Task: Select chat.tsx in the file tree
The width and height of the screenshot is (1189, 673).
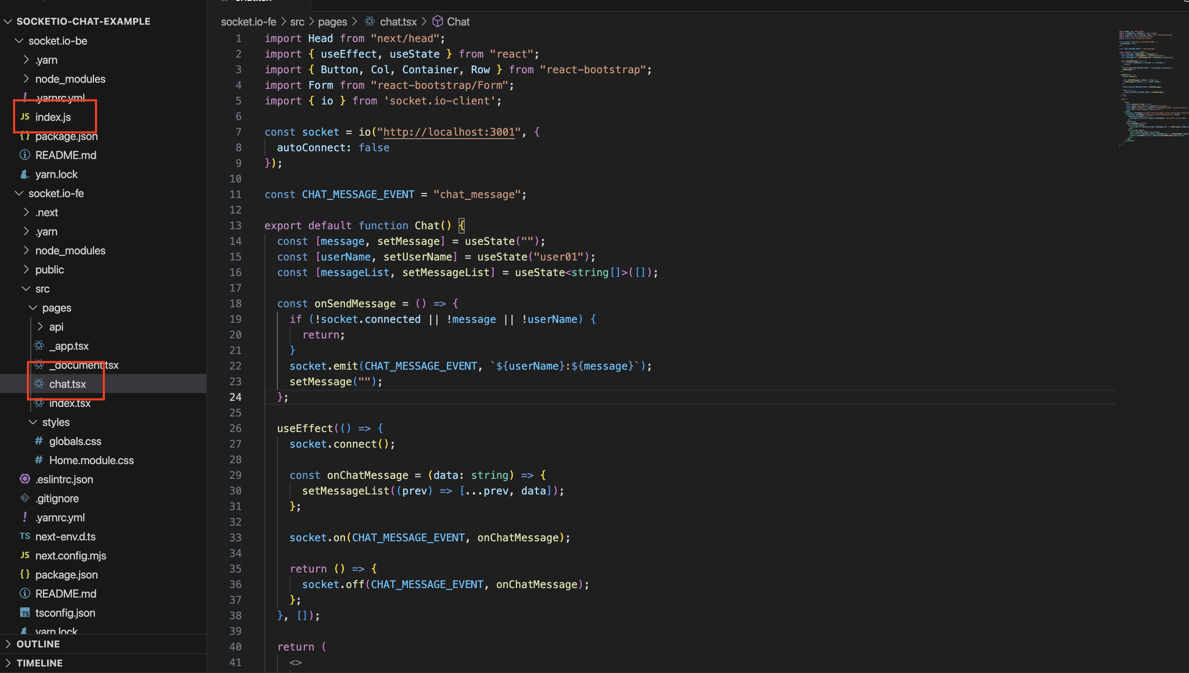Action: [x=68, y=384]
